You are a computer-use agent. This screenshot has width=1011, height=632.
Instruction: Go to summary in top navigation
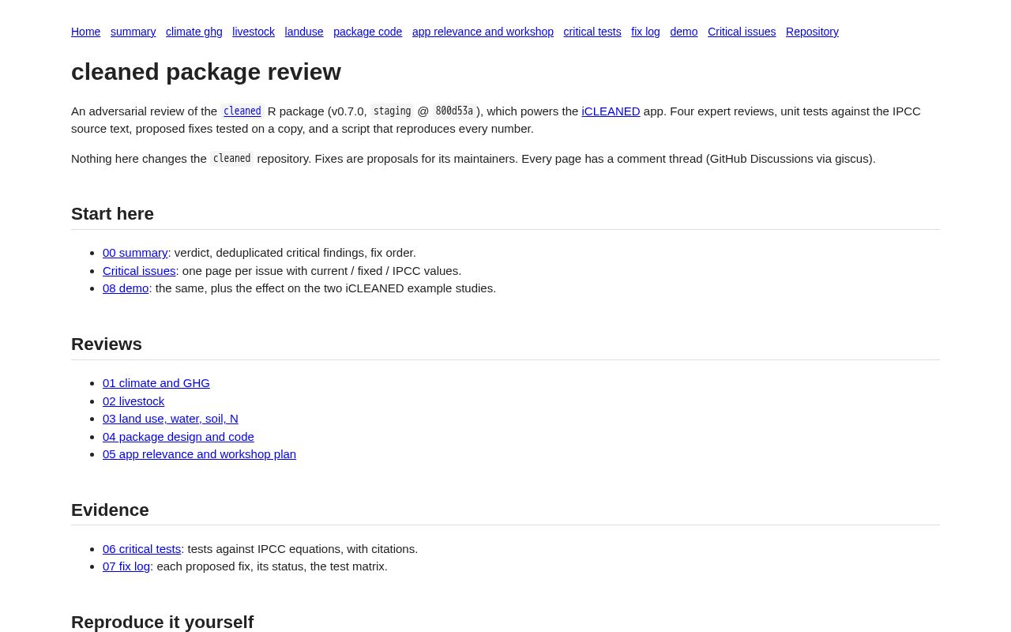point(133,32)
